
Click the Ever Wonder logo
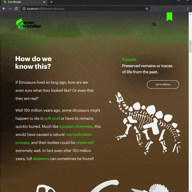click(x=28, y=24)
